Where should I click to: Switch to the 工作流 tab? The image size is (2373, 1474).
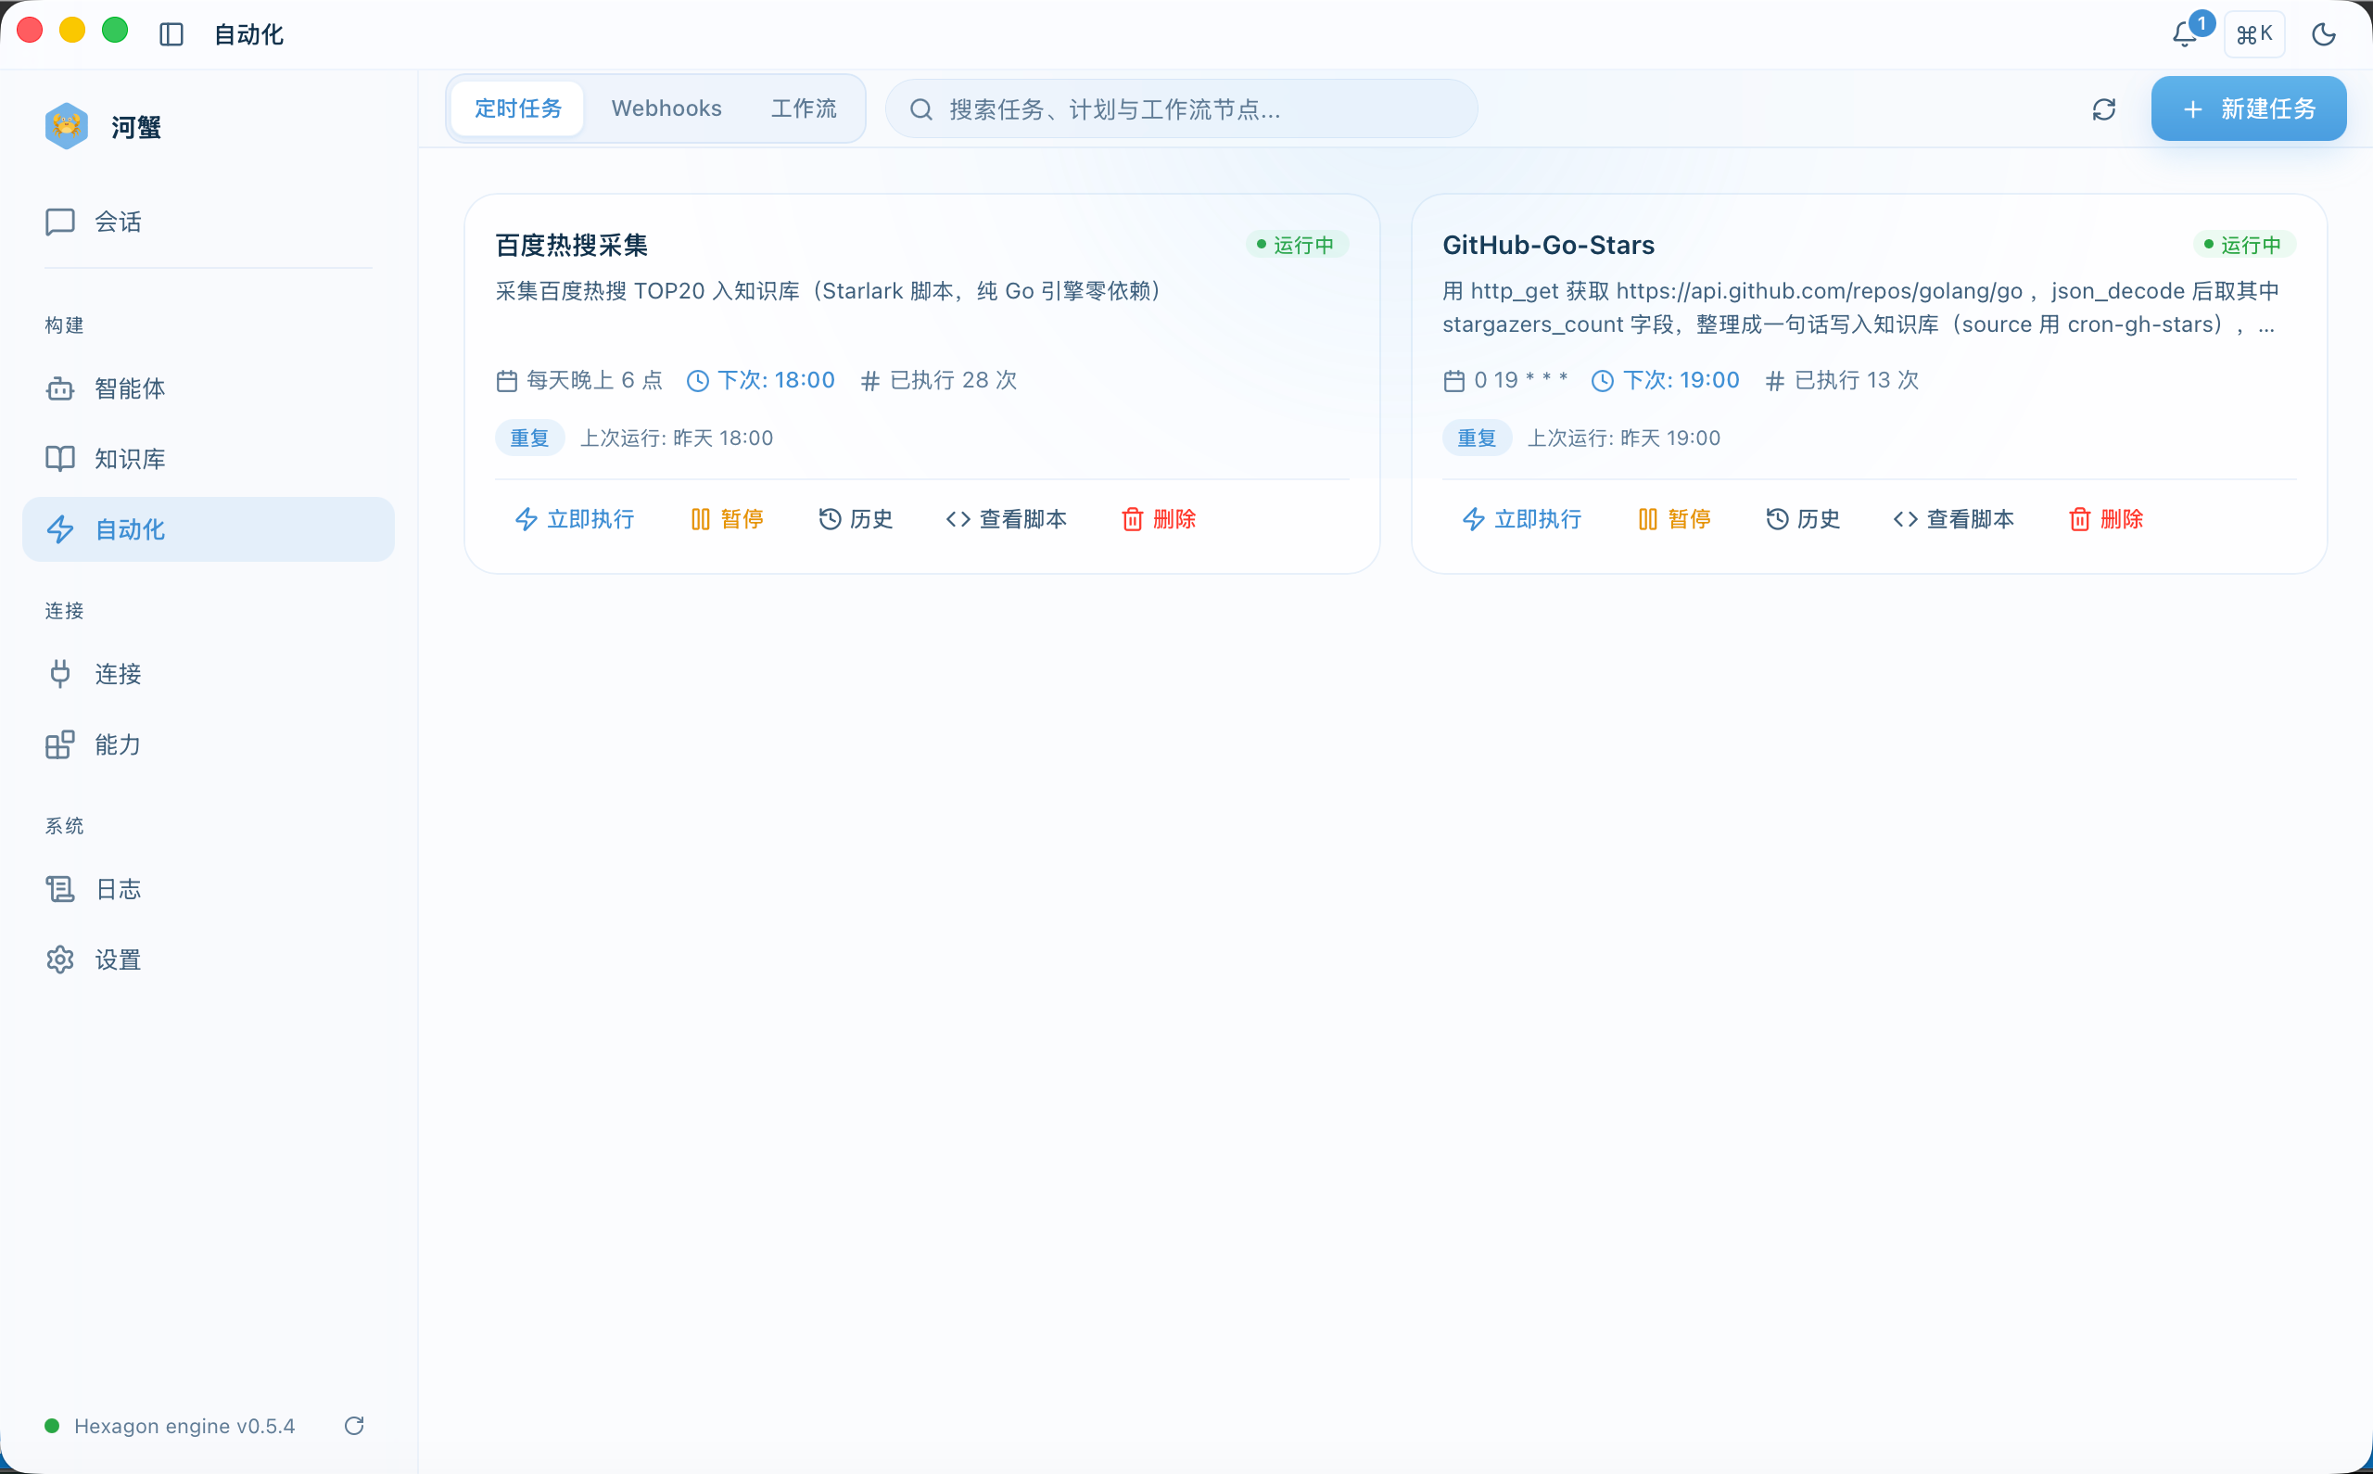click(x=803, y=108)
